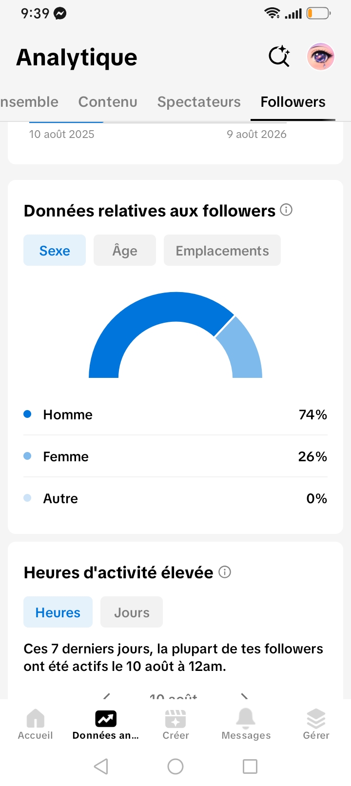Open the sparkle search icon
Image resolution: width=351 pixels, height=786 pixels.
click(x=279, y=57)
